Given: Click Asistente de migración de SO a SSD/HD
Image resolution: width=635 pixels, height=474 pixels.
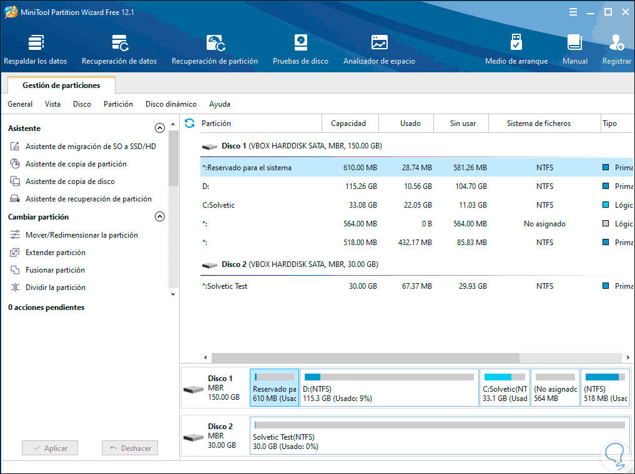Looking at the screenshot, I should (91, 147).
